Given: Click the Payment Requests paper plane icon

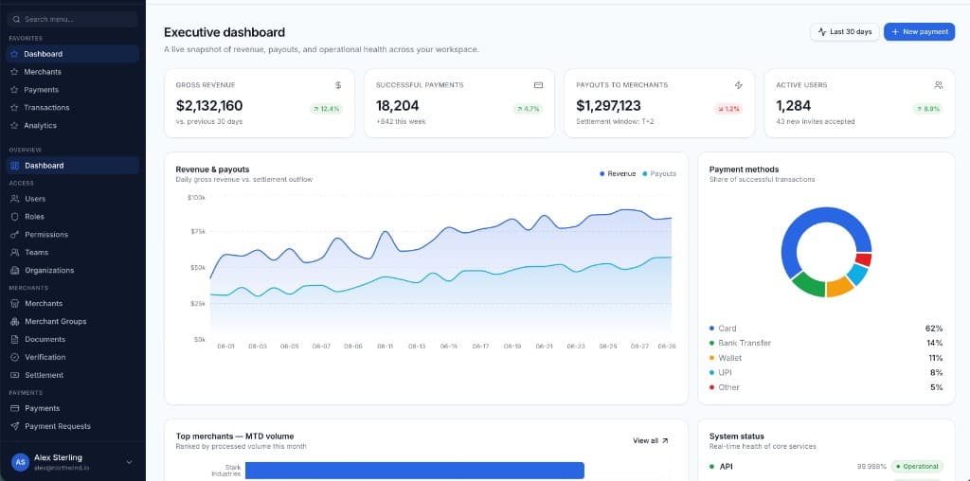Looking at the screenshot, I should pyautogui.click(x=15, y=427).
